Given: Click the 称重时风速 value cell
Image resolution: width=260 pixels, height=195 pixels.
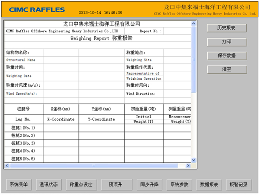Looking at the screenshot, I should click(61, 85).
